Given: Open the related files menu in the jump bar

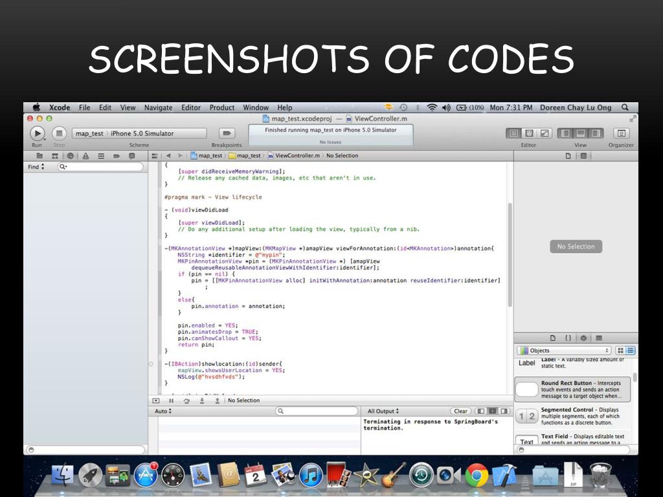Looking at the screenshot, I should pyautogui.click(x=155, y=156).
